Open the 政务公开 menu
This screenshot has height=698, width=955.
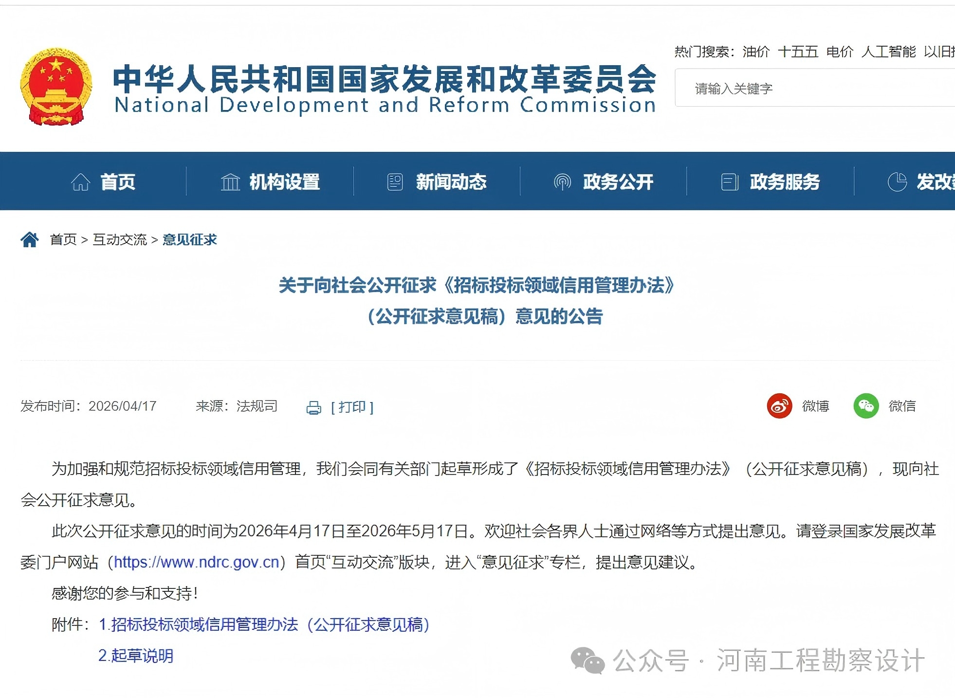pos(618,182)
